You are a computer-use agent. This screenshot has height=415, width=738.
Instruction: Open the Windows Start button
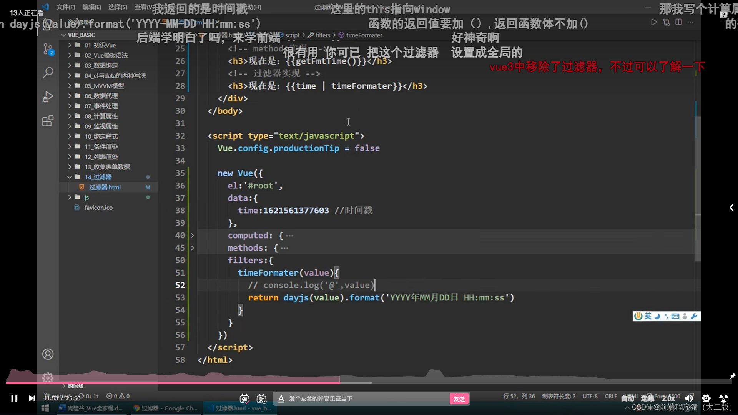(45, 408)
